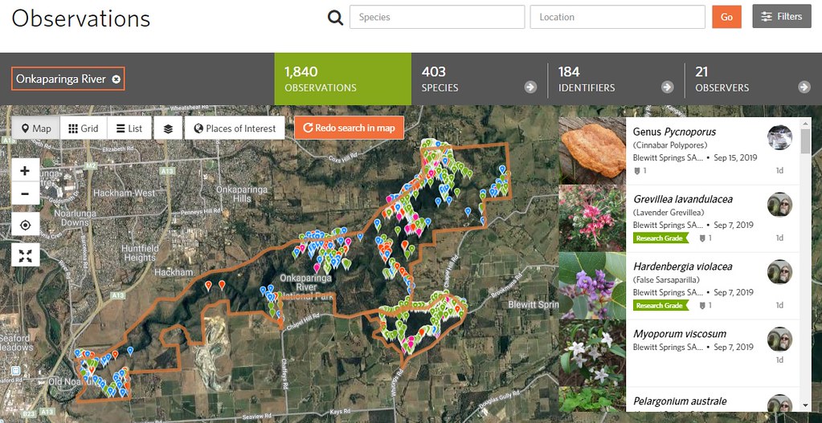Remove the Onkaparinga River place filter
This screenshot has height=423, width=822.
117,79
